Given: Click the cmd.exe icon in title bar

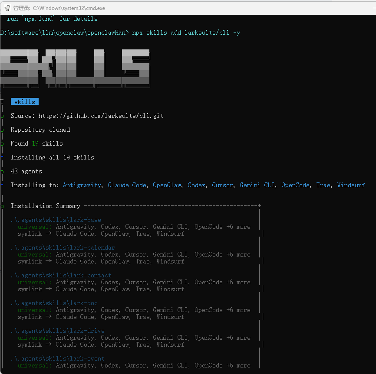Looking at the screenshot, I should (7, 7).
